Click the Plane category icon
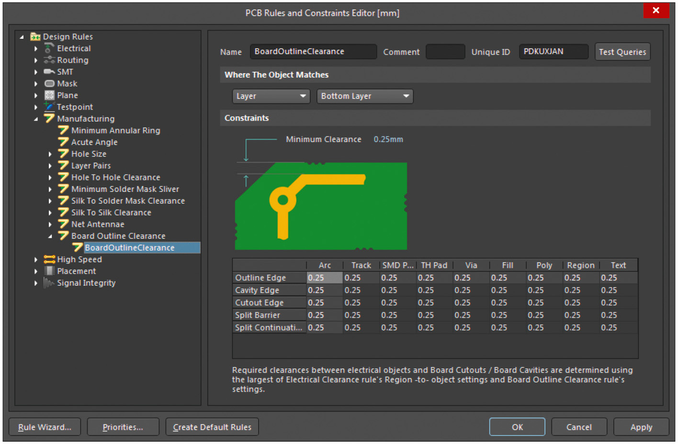Viewport: 678px width, 445px height. coord(49,95)
